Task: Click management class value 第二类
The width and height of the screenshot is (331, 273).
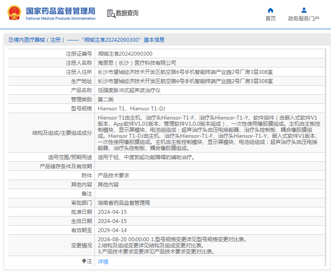Action: pyautogui.click(x=105, y=100)
